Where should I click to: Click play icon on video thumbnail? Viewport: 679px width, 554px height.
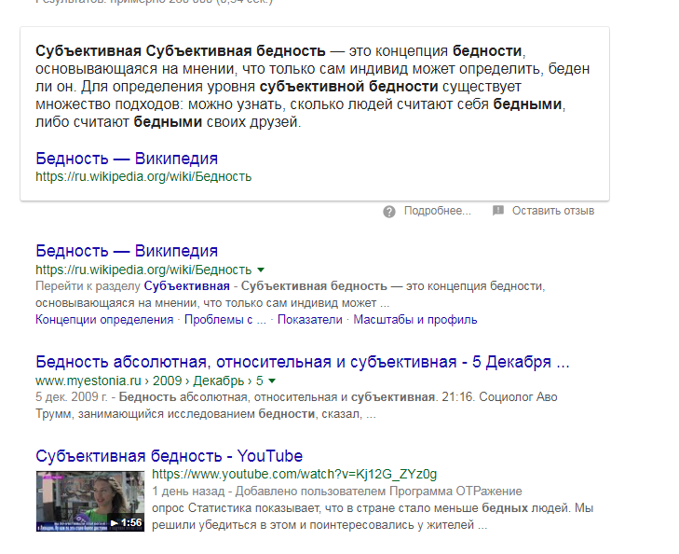(115, 523)
